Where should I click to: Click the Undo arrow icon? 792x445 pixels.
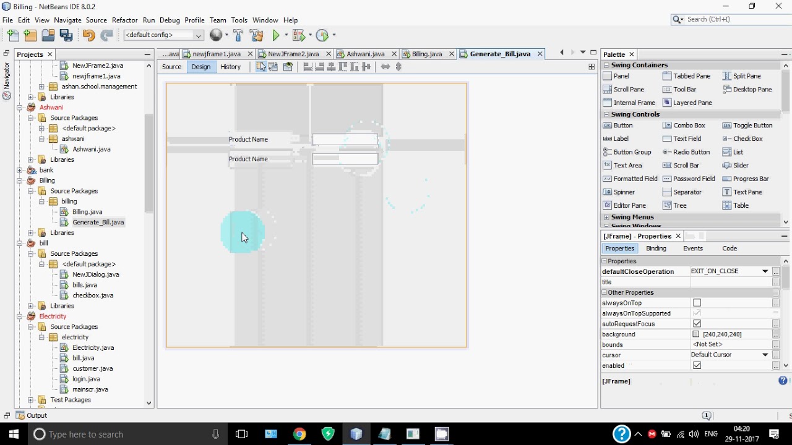88,36
